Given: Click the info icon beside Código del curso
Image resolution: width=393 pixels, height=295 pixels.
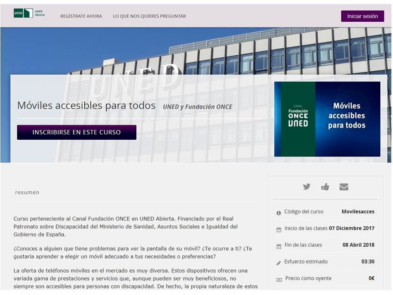Looking at the screenshot, I should (x=278, y=213).
